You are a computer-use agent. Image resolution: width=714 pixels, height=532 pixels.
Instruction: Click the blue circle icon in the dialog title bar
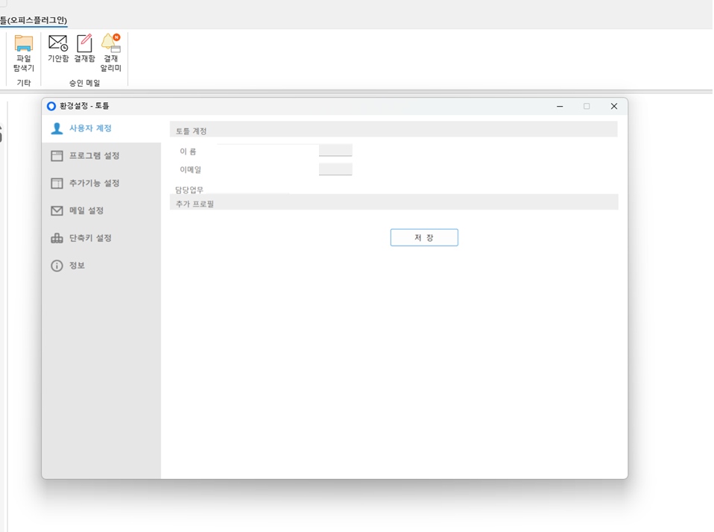pyautogui.click(x=51, y=106)
